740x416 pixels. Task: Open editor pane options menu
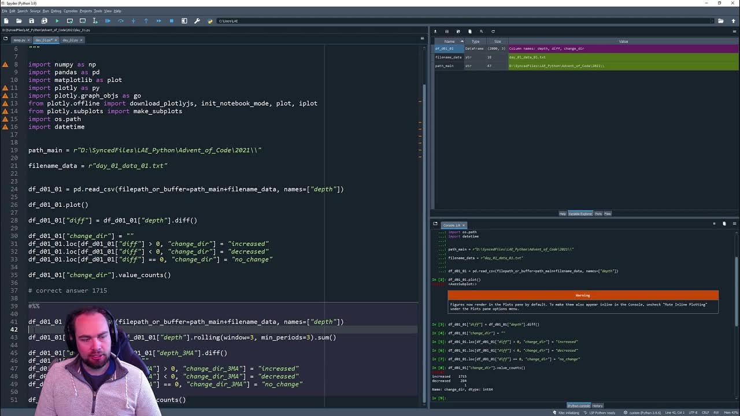[422, 39]
